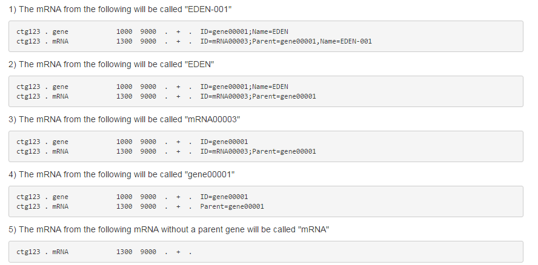
Task: Click ID=gene00001;Name=EDEN in the second code block
Action: point(244,87)
